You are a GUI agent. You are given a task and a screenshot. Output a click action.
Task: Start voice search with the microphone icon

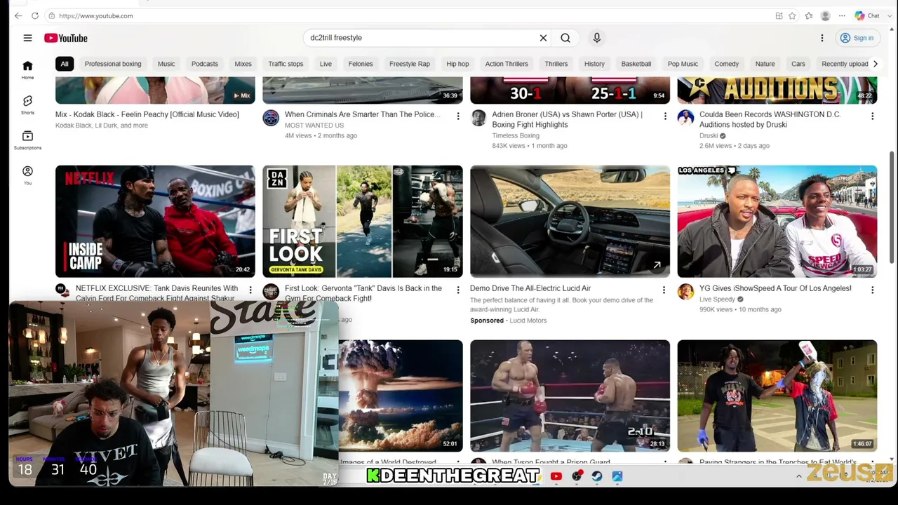click(x=597, y=38)
